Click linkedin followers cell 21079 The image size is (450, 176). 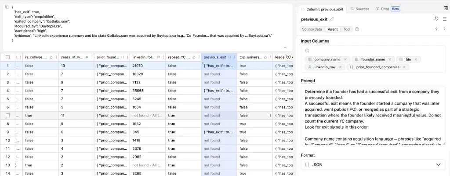tap(148, 66)
